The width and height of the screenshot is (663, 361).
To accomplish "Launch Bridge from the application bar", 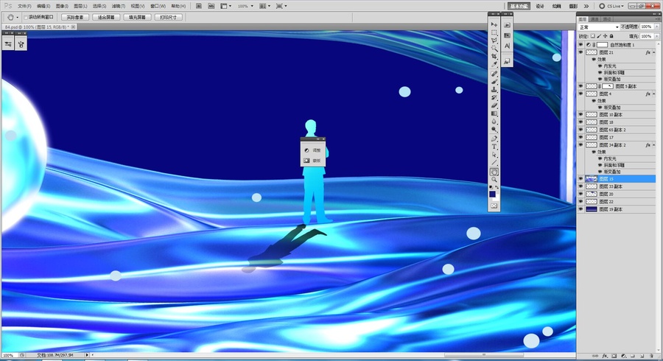I will (x=199, y=6).
